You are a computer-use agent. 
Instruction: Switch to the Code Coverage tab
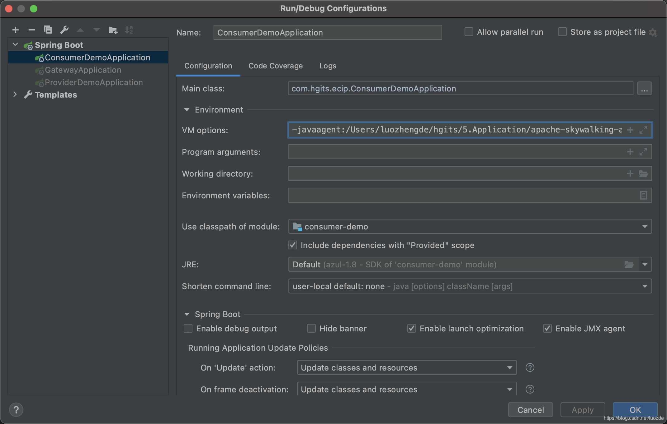click(x=275, y=66)
